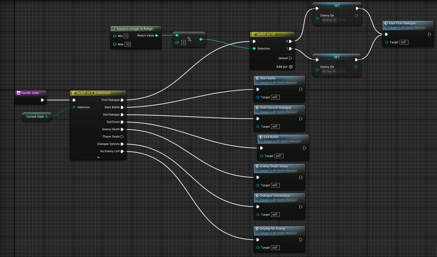This screenshot has width=437, height=257.
Task: Click Handle State event exec output pin
Action: [x=42, y=100]
